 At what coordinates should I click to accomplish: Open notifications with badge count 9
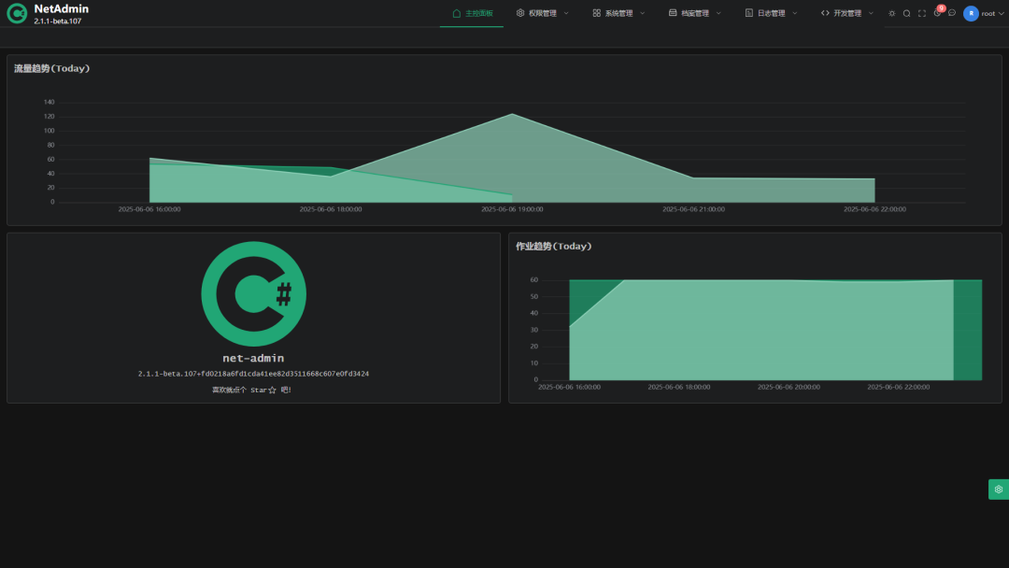click(937, 13)
